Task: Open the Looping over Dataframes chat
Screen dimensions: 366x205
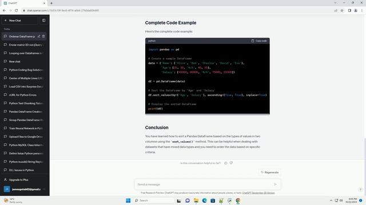Action: point(24,53)
